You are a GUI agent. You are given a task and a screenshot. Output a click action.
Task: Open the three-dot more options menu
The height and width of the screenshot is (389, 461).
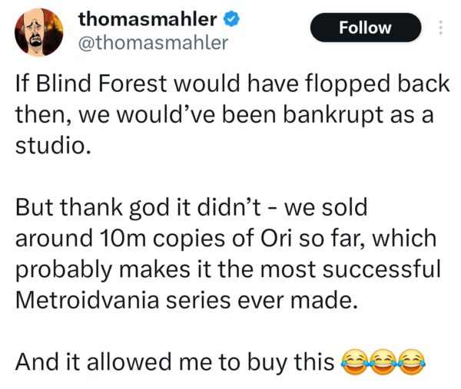coord(440,28)
